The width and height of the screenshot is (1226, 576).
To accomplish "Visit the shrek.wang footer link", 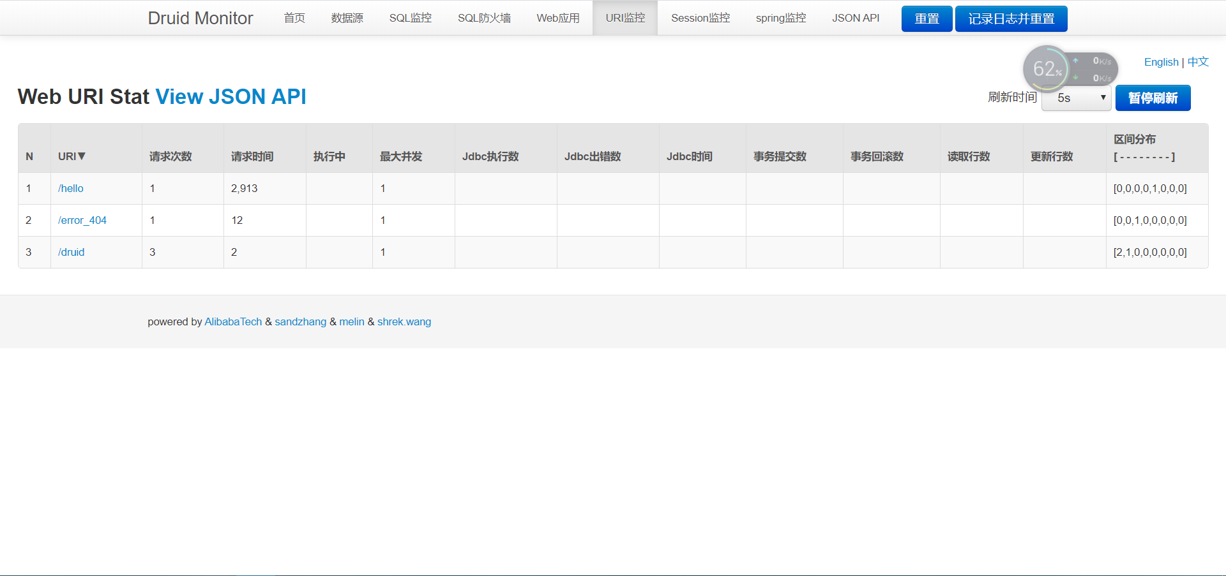I will click(x=404, y=321).
